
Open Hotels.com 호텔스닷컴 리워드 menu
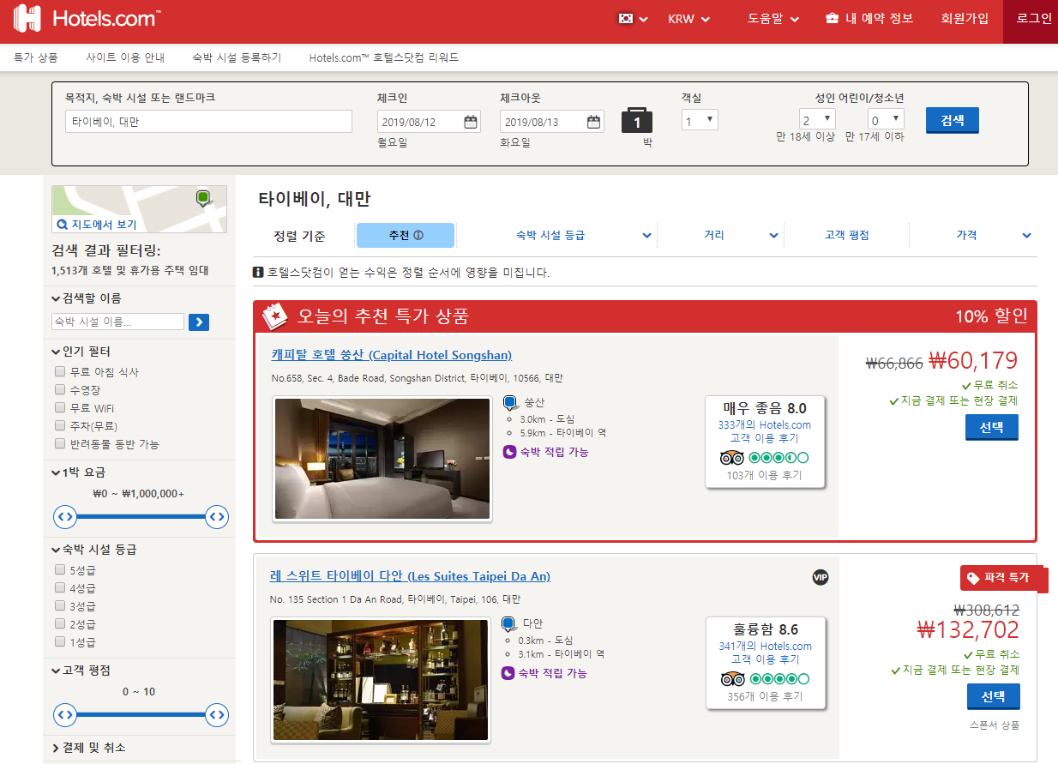point(384,57)
